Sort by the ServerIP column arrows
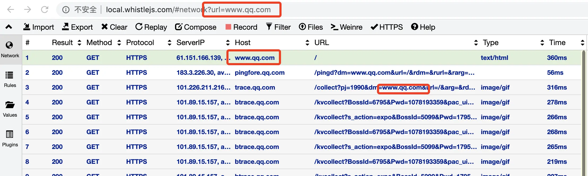The width and height of the screenshot is (588, 176). click(228, 43)
